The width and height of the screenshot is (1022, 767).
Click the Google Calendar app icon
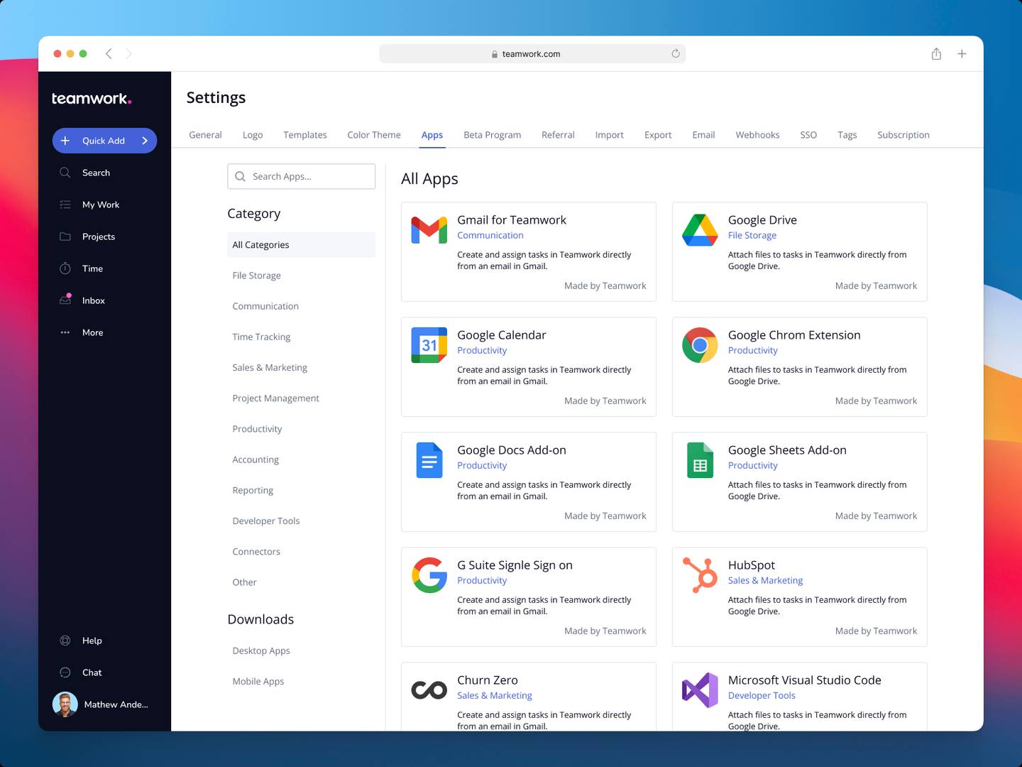[x=429, y=345]
